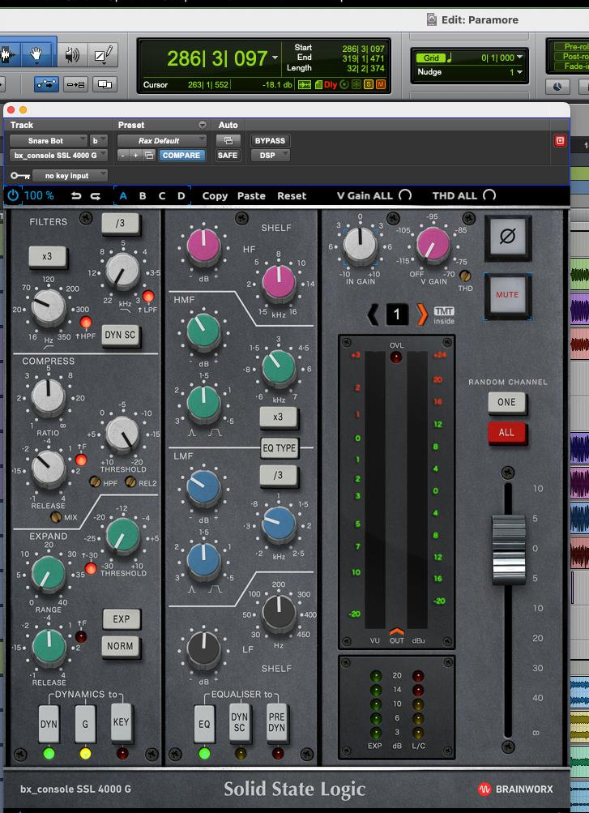
Task: Select settings slot C
Action: tap(161, 196)
